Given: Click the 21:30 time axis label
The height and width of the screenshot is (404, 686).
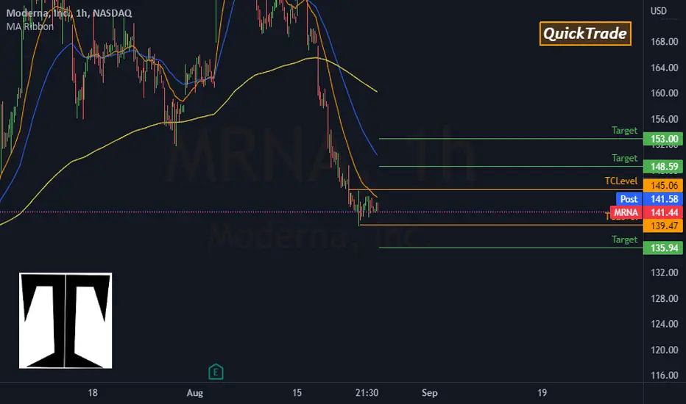Looking at the screenshot, I should click(x=367, y=393).
